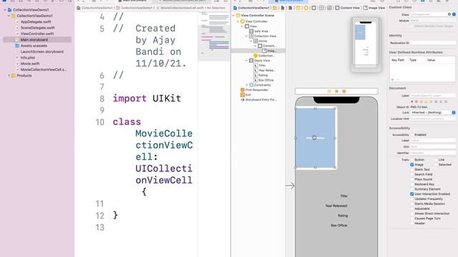
Task: Select the Title label icon in outline
Action: coord(255,66)
